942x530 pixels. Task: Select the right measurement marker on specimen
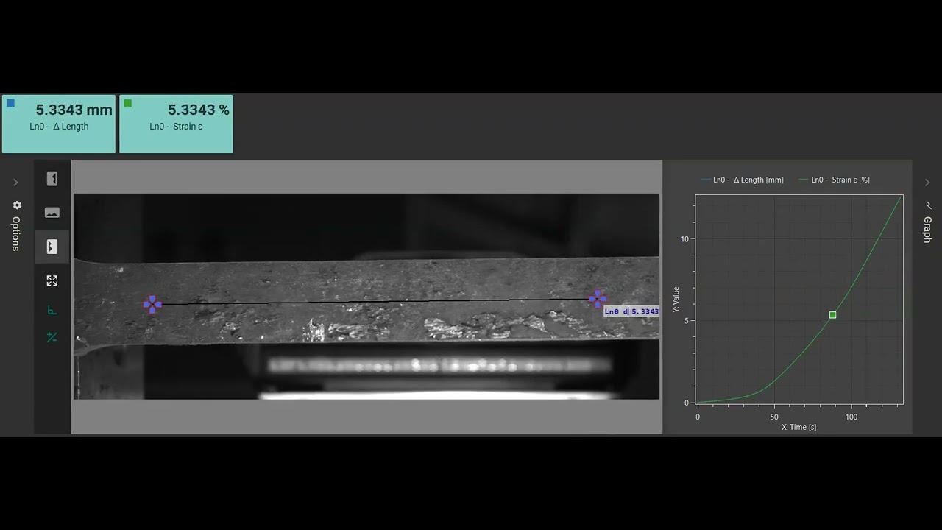click(x=597, y=298)
